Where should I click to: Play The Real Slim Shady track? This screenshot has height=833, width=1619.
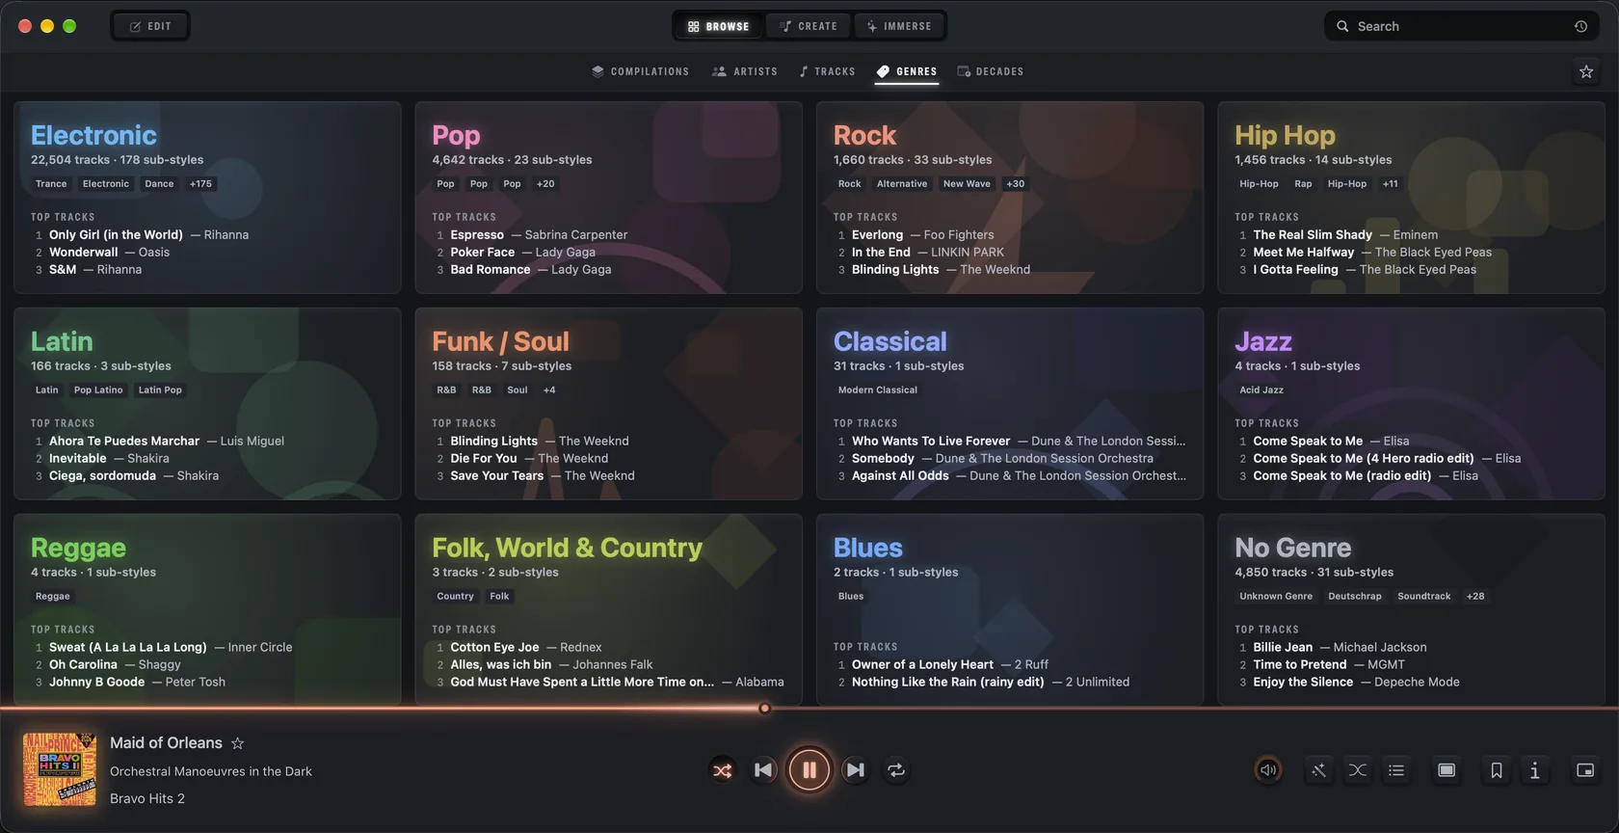pos(1313,235)
